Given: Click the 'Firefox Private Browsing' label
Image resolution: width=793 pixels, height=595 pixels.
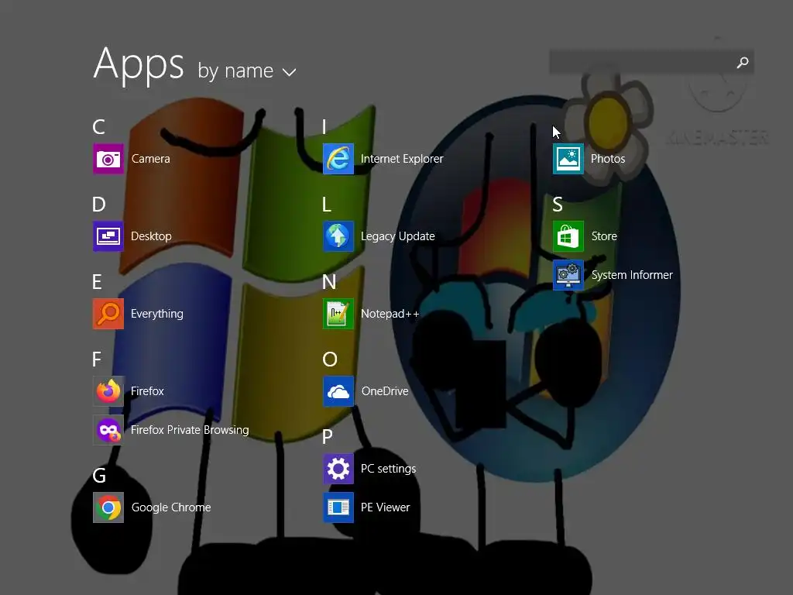Looking at the screenshot, I should click(191, 430).
